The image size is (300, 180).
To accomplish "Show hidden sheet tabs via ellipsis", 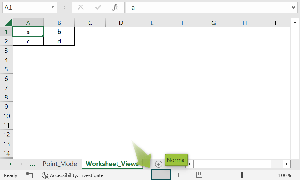I will point(32,164).
